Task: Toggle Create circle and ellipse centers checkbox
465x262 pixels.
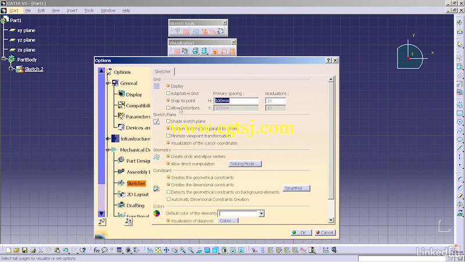Action: point(168,156)
